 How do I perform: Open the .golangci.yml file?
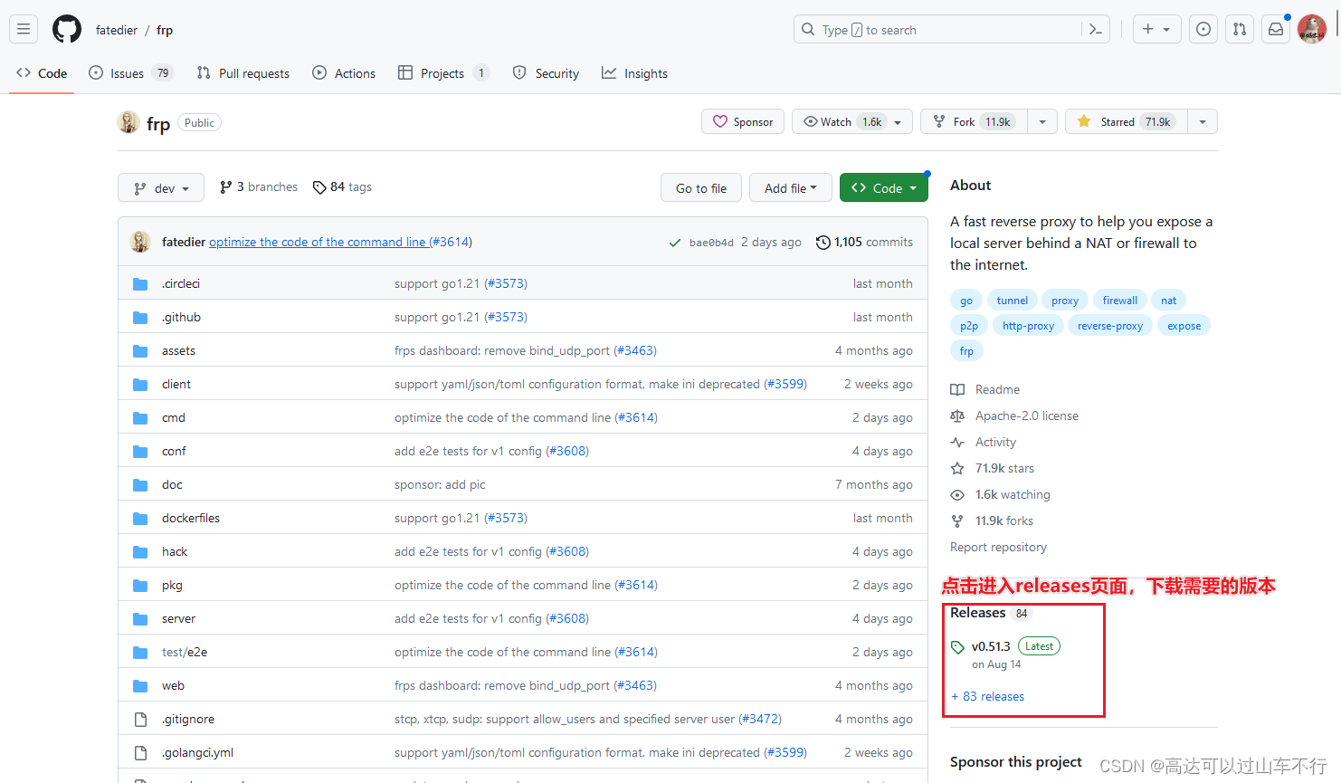tap(197, 752)
